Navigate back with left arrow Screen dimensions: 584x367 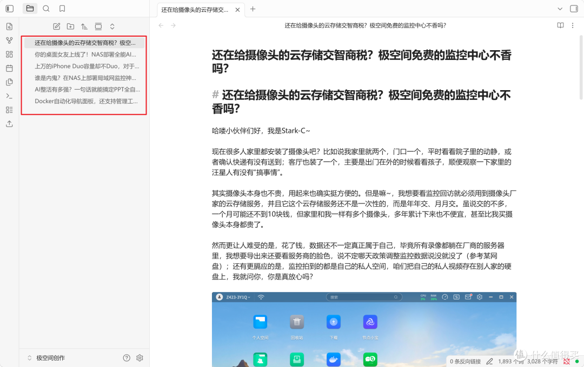pyautogui.click(x=161, y=25)
